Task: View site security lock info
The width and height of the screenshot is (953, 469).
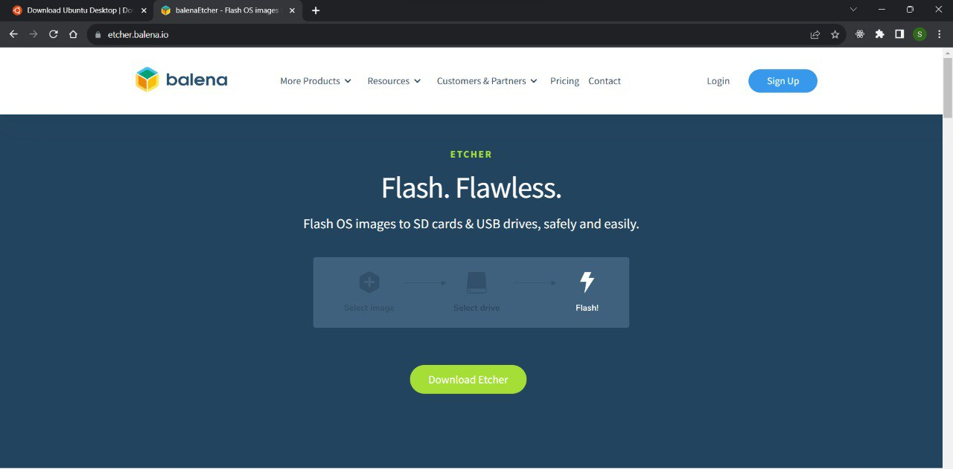Action: pos(98,34)
